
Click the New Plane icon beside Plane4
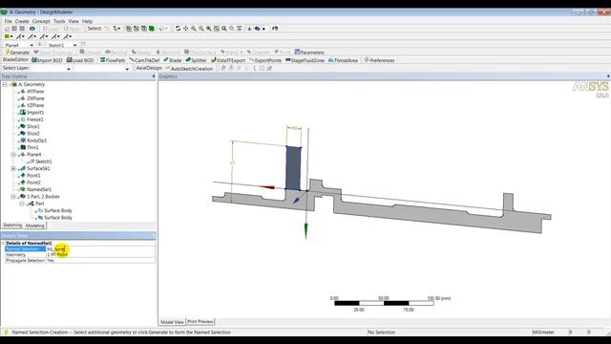point(40,45)
